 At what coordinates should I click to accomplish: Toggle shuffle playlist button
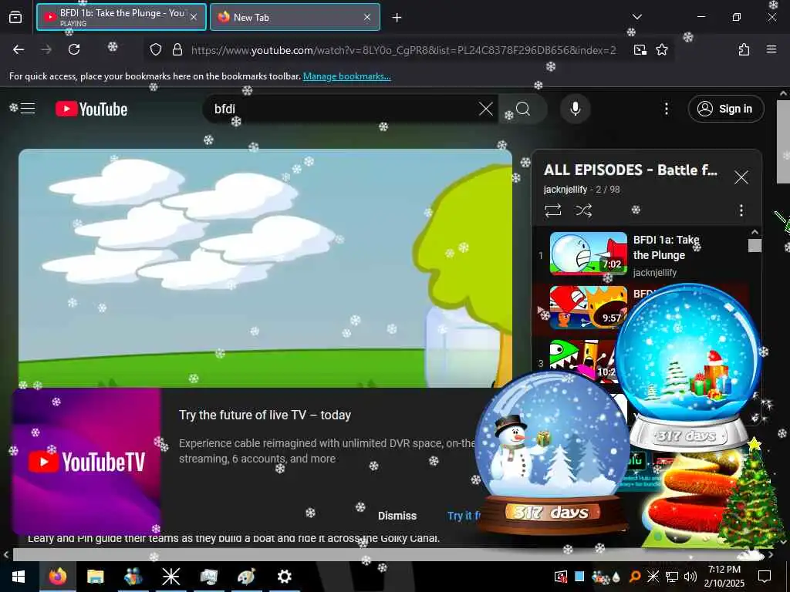[x=583, y=210]
